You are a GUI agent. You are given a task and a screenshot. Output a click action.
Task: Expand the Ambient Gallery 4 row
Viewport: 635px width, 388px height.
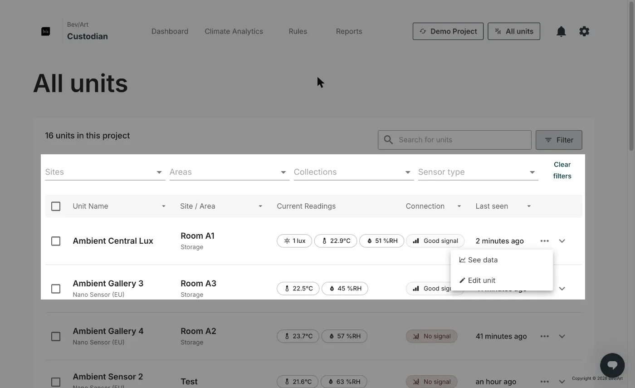(562, 336)
